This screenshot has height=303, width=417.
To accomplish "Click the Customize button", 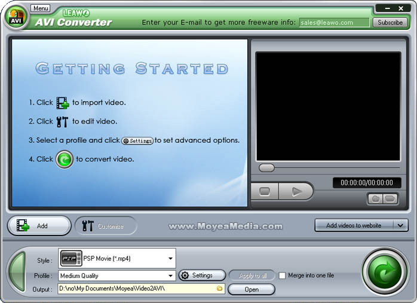I will (x=106, y=226).
